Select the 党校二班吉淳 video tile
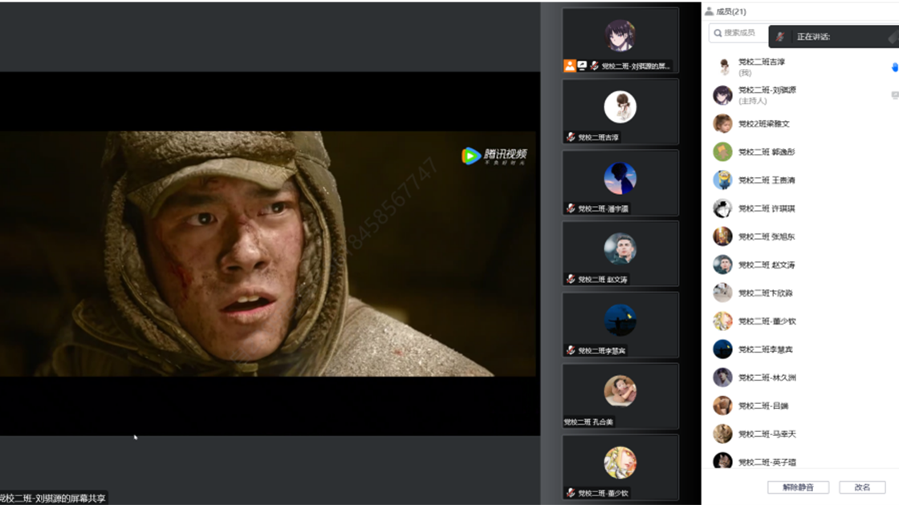899x505 pixels. point(620,111)
